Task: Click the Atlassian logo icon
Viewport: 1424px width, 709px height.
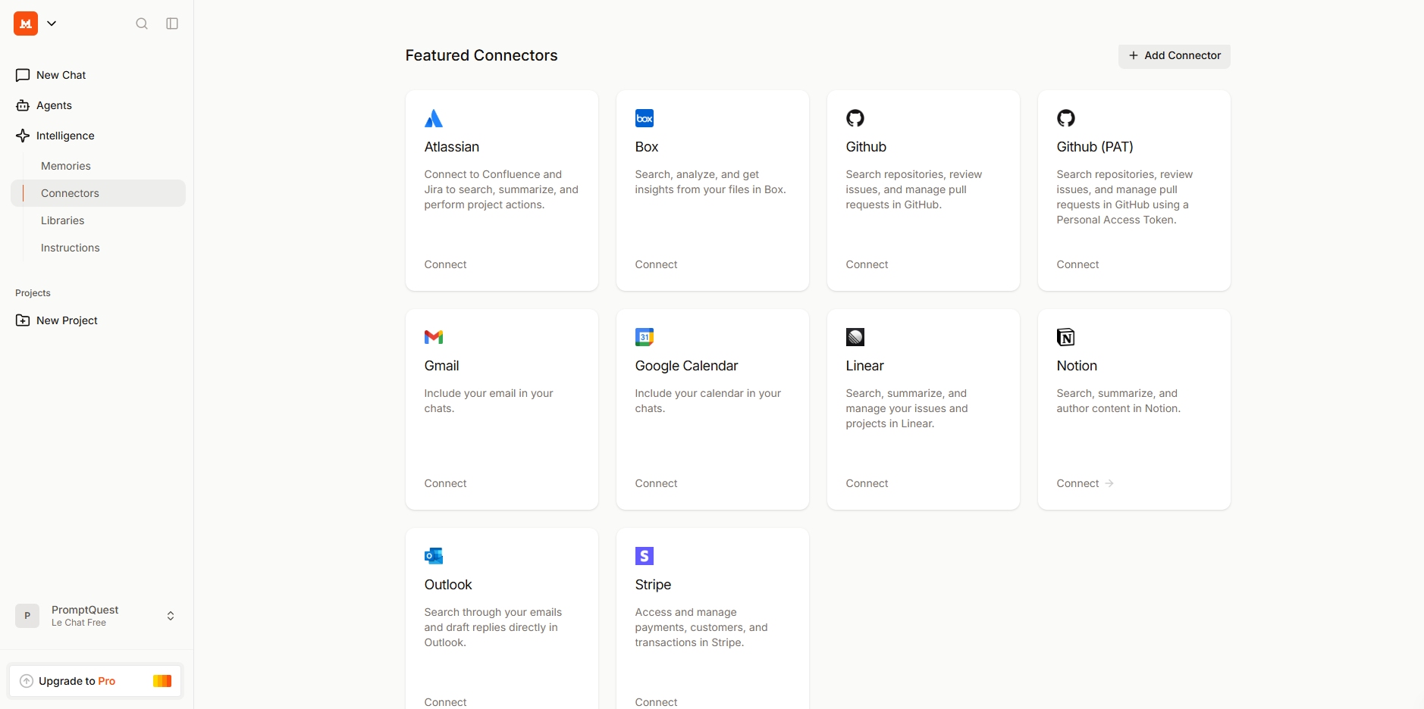Action: pos(434,118)
